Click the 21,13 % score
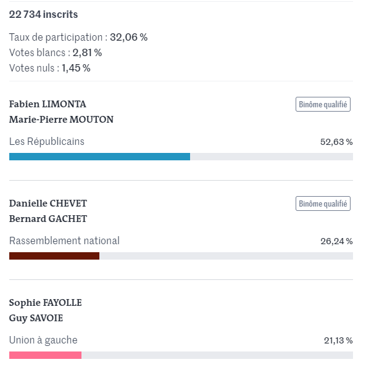The width and height of the screenshot is (374, 378). [338, 340]
